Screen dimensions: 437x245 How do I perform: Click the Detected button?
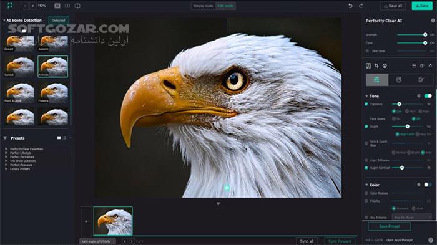pyautogui.click(x=59, y=21)
